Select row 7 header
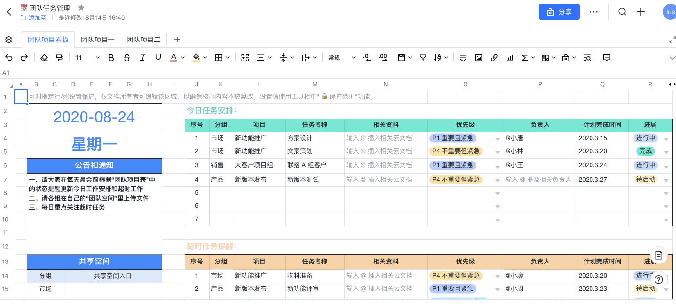The width and height of the screenshot is (676, 304). coord(5,180)
